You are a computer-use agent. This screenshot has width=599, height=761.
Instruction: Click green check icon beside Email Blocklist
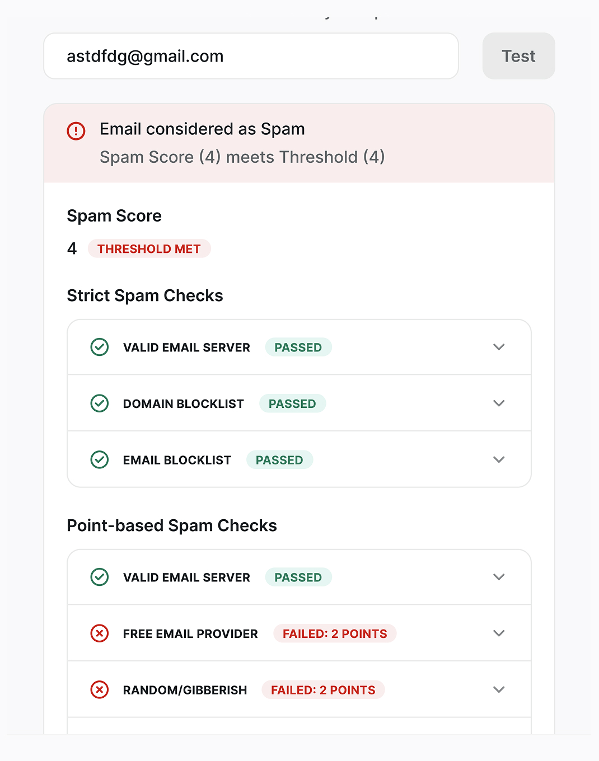click(100, 460)
